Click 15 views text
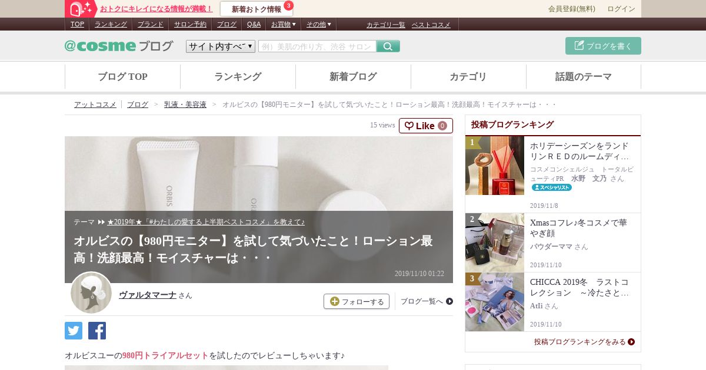The image size is (706, 370). (x=382, y=125)
